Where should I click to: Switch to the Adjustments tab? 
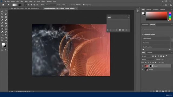145,25
